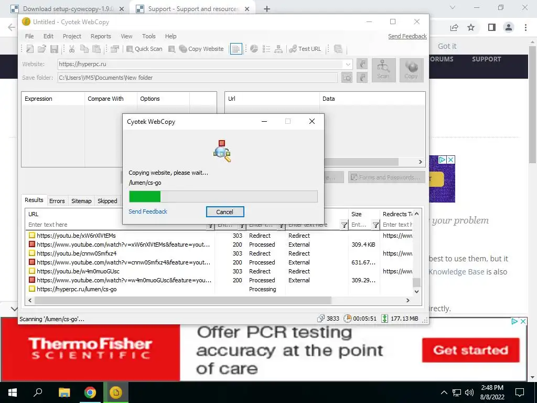Switch to the Results tab

(x=34, y=200)
